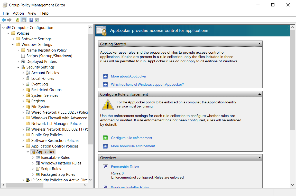Select Windows Firewall with Advanced tree item
This screenshot has height=196, width=296.
(59, 118)
